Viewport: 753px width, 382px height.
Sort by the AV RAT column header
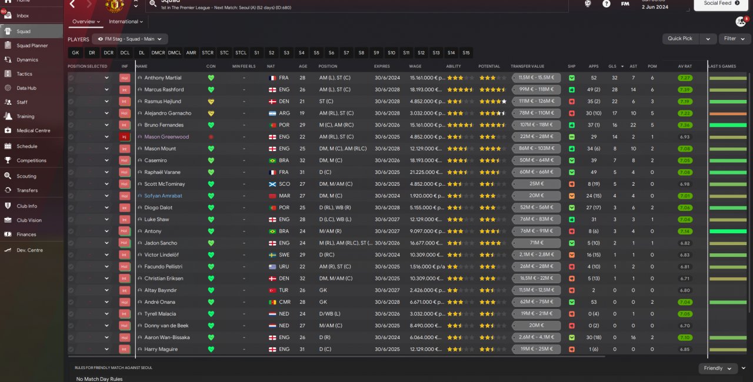(x=685, y=66)
